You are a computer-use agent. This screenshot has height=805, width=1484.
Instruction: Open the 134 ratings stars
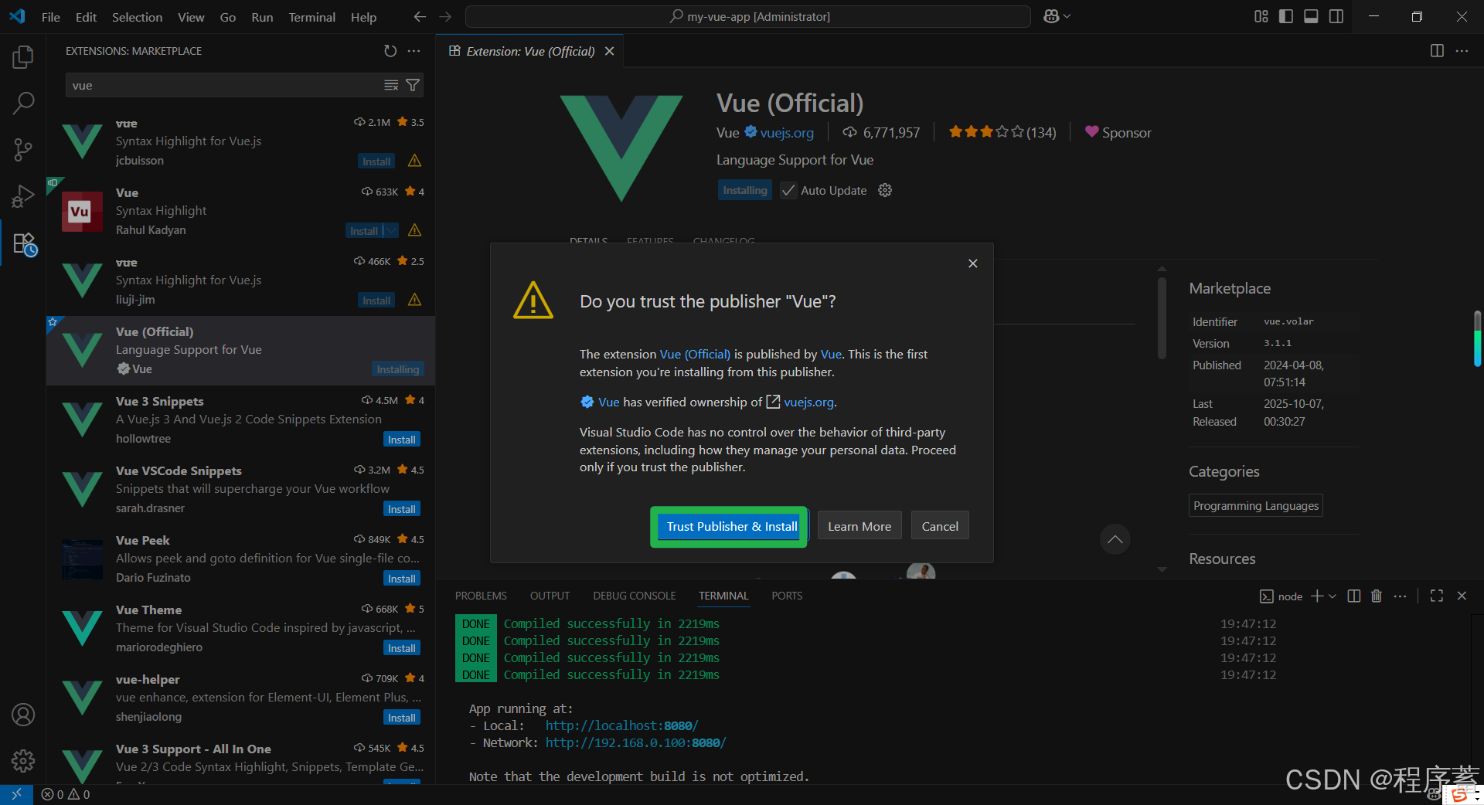(x=1002, y=132)
